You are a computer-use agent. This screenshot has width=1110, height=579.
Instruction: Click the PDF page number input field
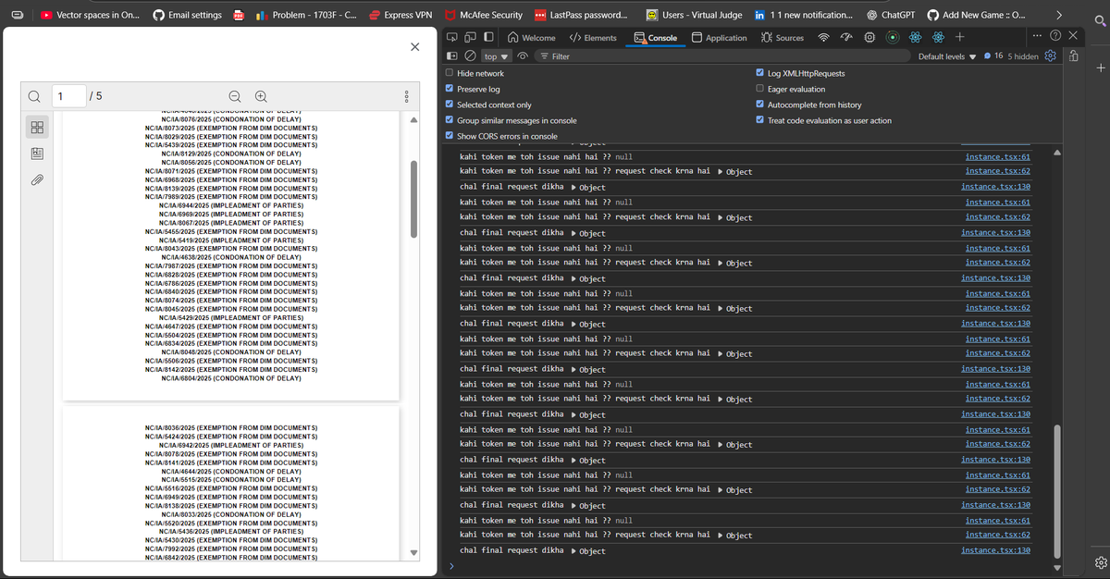click(68, 96)
